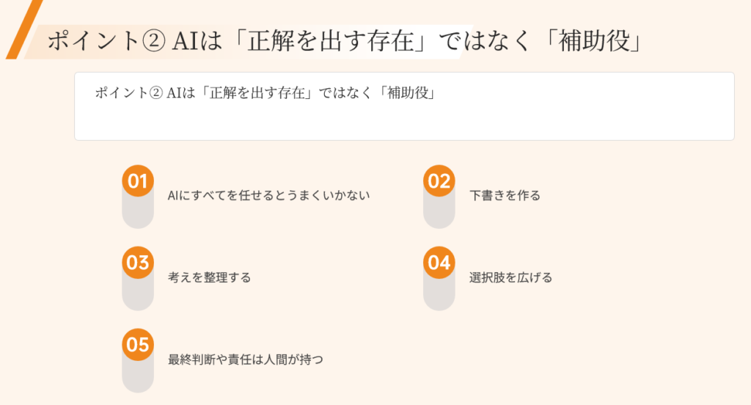Image resolution: width=751 pixels, height=405 pixels.
Task: Click the gray pill shape under badge 01
Action: (x=138, y=214)
